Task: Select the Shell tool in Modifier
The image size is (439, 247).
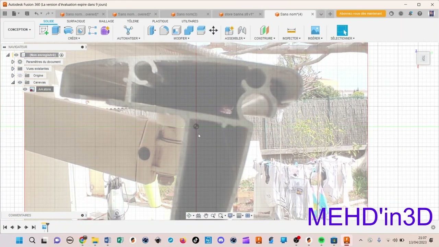Action: click(x=176, y=30)
